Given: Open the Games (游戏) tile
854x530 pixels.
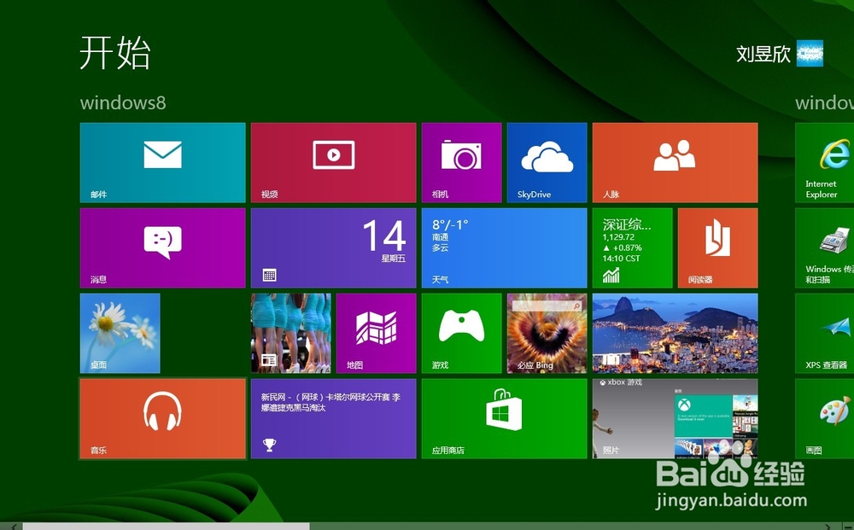Looking at the screenshot, I should click(461, 334).
